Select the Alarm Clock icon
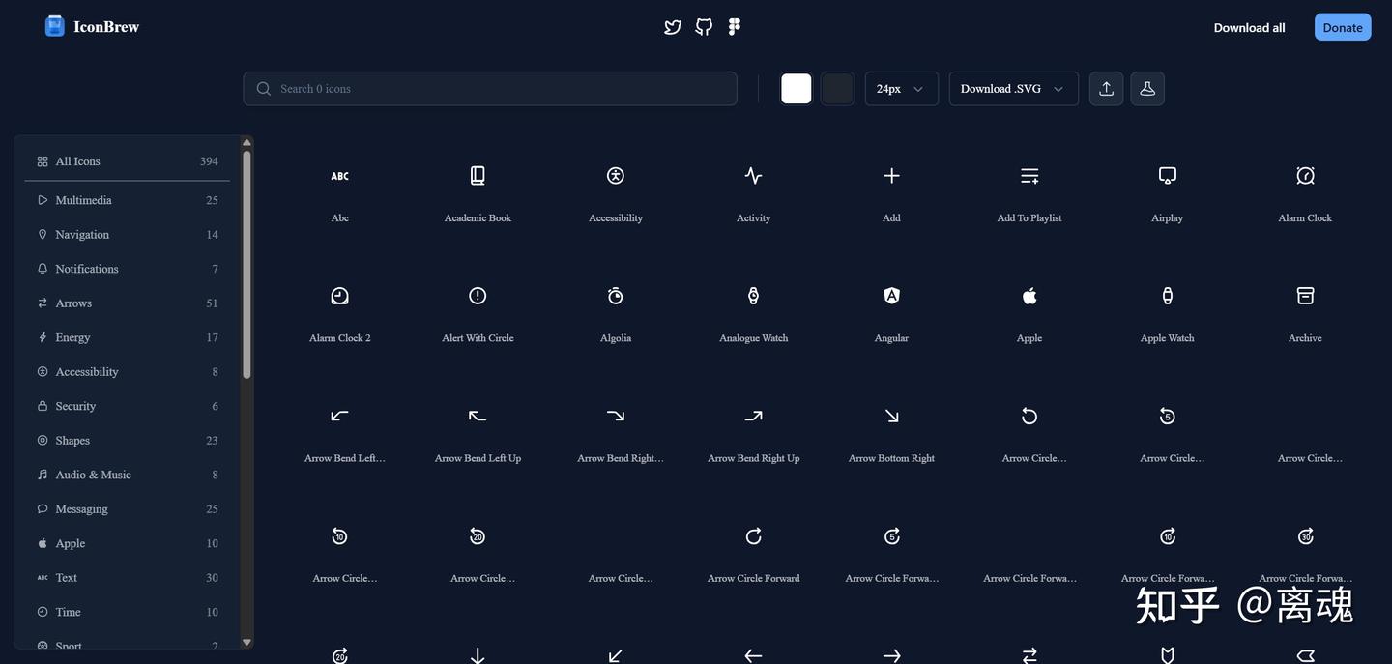 (x=1305, y=176)
